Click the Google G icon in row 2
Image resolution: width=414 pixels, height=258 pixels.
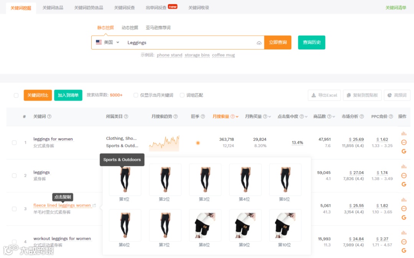pyautogui.click(x=404, y=184)
